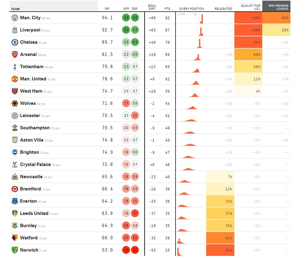Click Leeds United's 37% relegation cell

[x=220, y=213]
